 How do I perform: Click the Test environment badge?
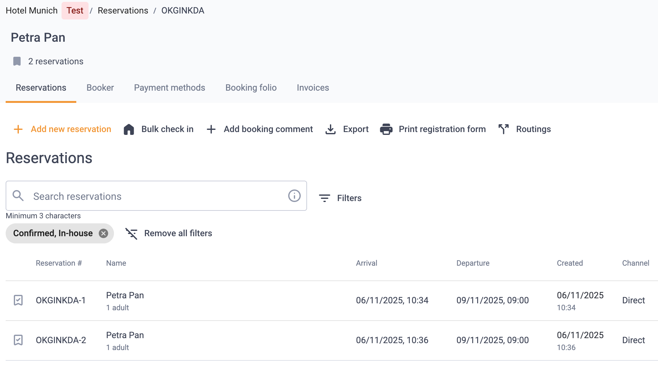[75, 11]
